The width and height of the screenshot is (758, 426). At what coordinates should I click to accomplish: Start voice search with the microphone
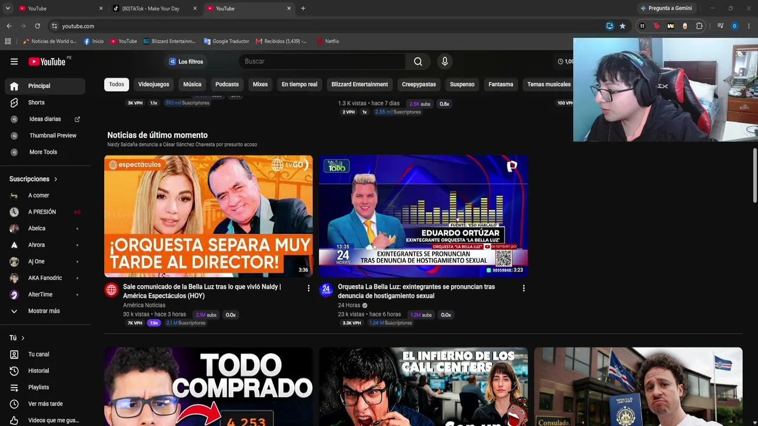point(445,62)
